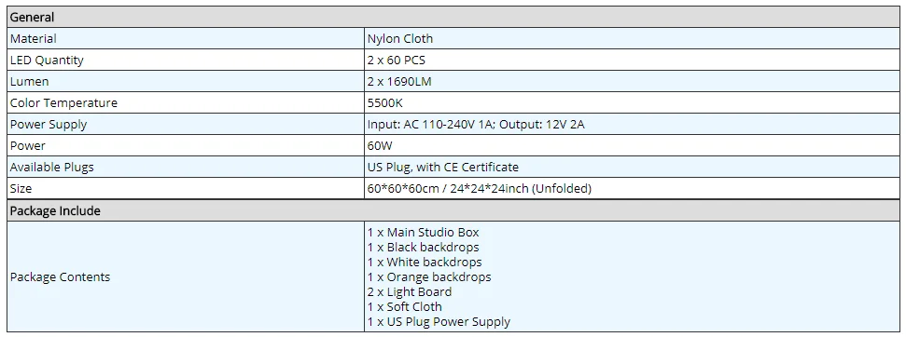The width and height of the screenshot is (906, 337).
Task: Click the 5500K value cell
Action: tap(632, 103)
